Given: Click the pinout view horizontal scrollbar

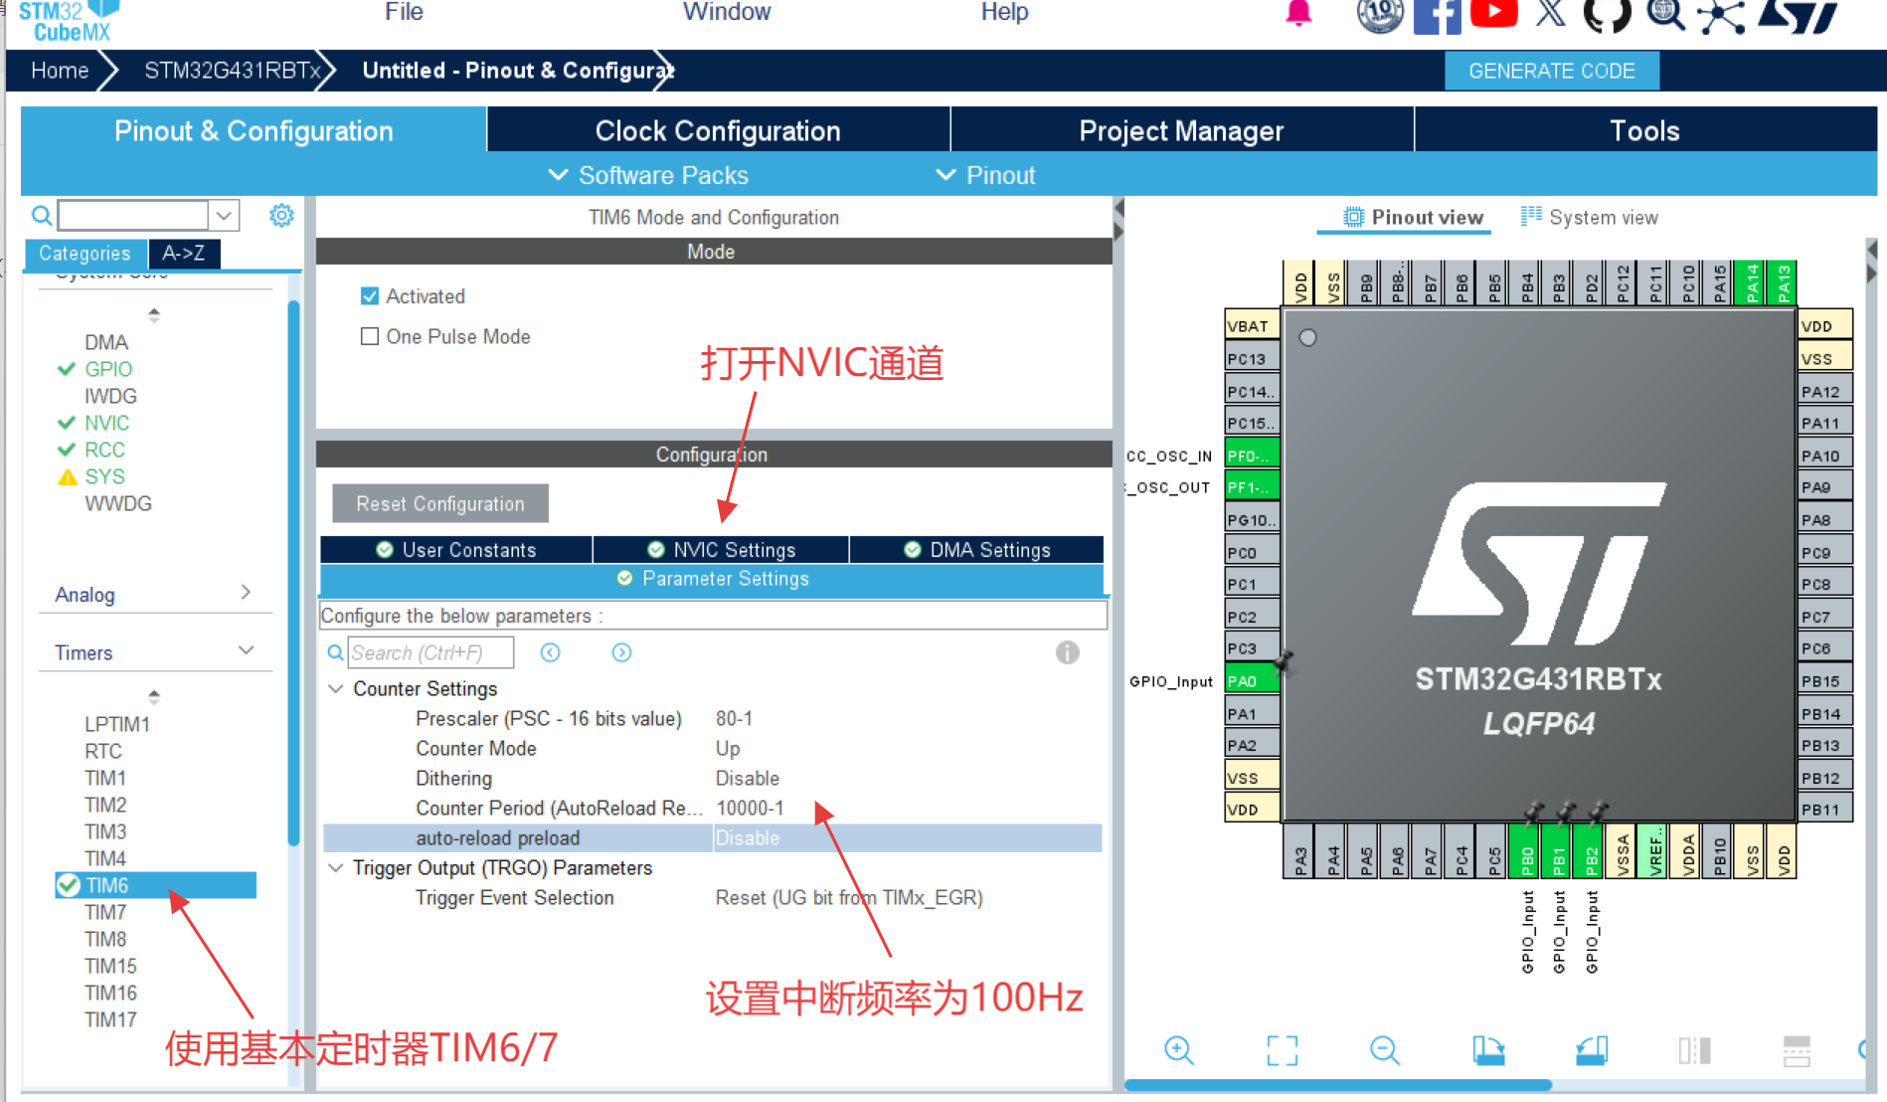Looking at the screenshot, I should (x=1338, y=1084).
